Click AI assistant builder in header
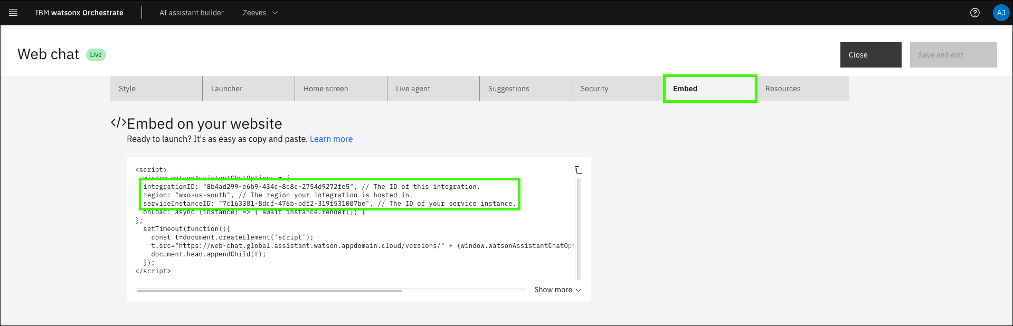This screenshot has height=326, width=1013. (x=191, y=13)
